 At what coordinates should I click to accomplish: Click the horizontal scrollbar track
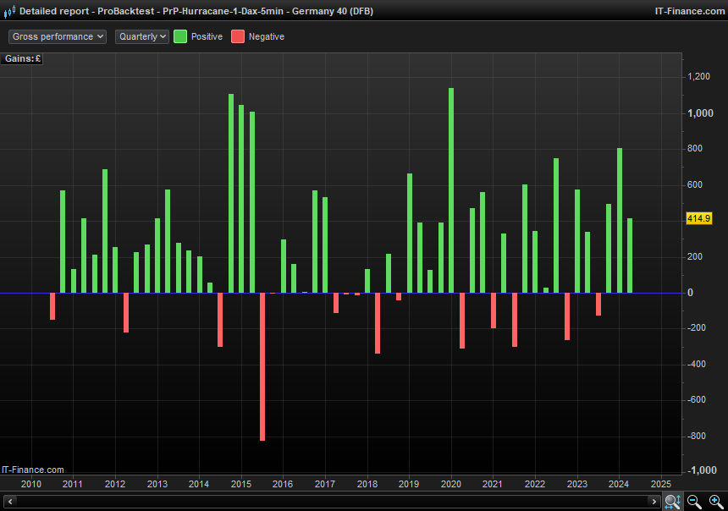[x=339, y=502]
